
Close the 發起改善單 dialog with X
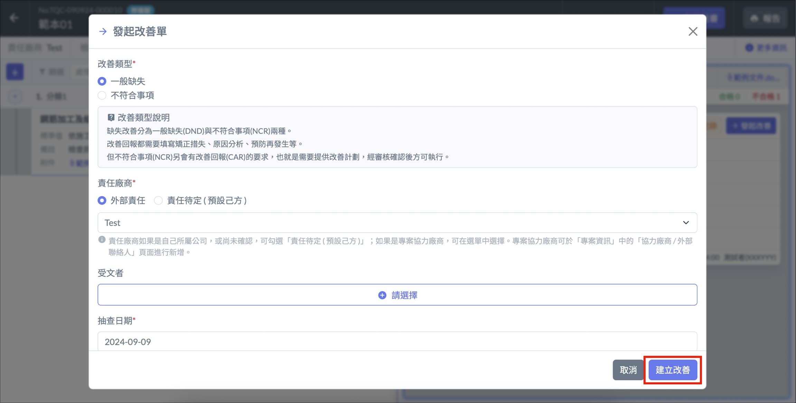coord(693,31)
